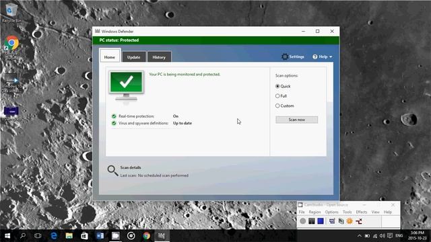Click the volume speaker tray icon
Image resolution: width=431 pixels, height=242 pixels.
[x=383, y=236]
